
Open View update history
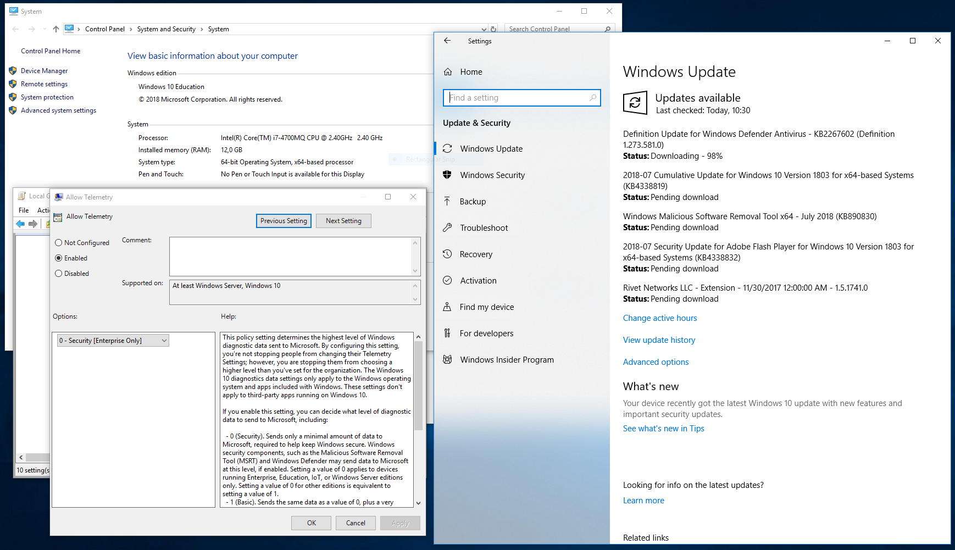click(x=659, y=340)
